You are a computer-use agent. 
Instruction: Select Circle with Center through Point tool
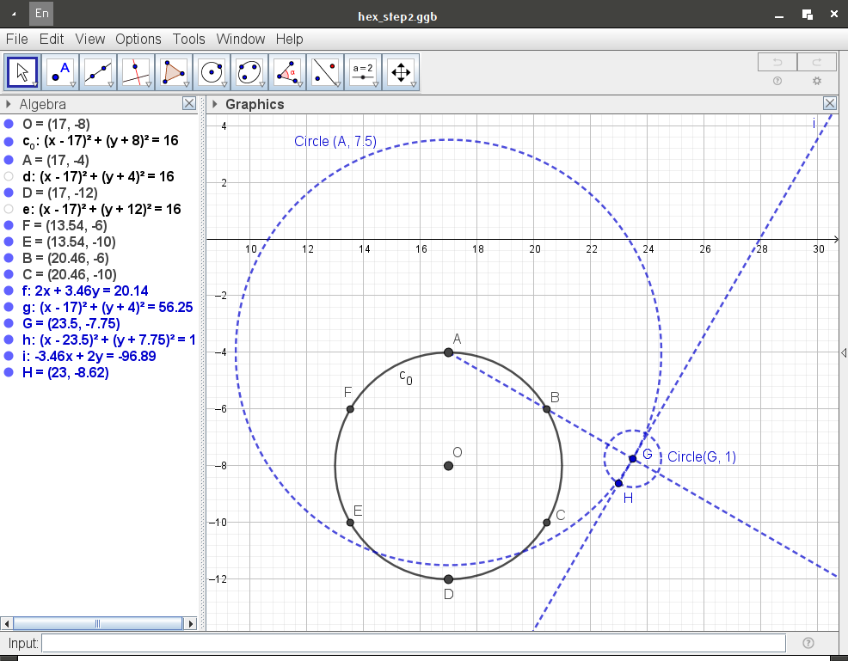click(212, 72)
